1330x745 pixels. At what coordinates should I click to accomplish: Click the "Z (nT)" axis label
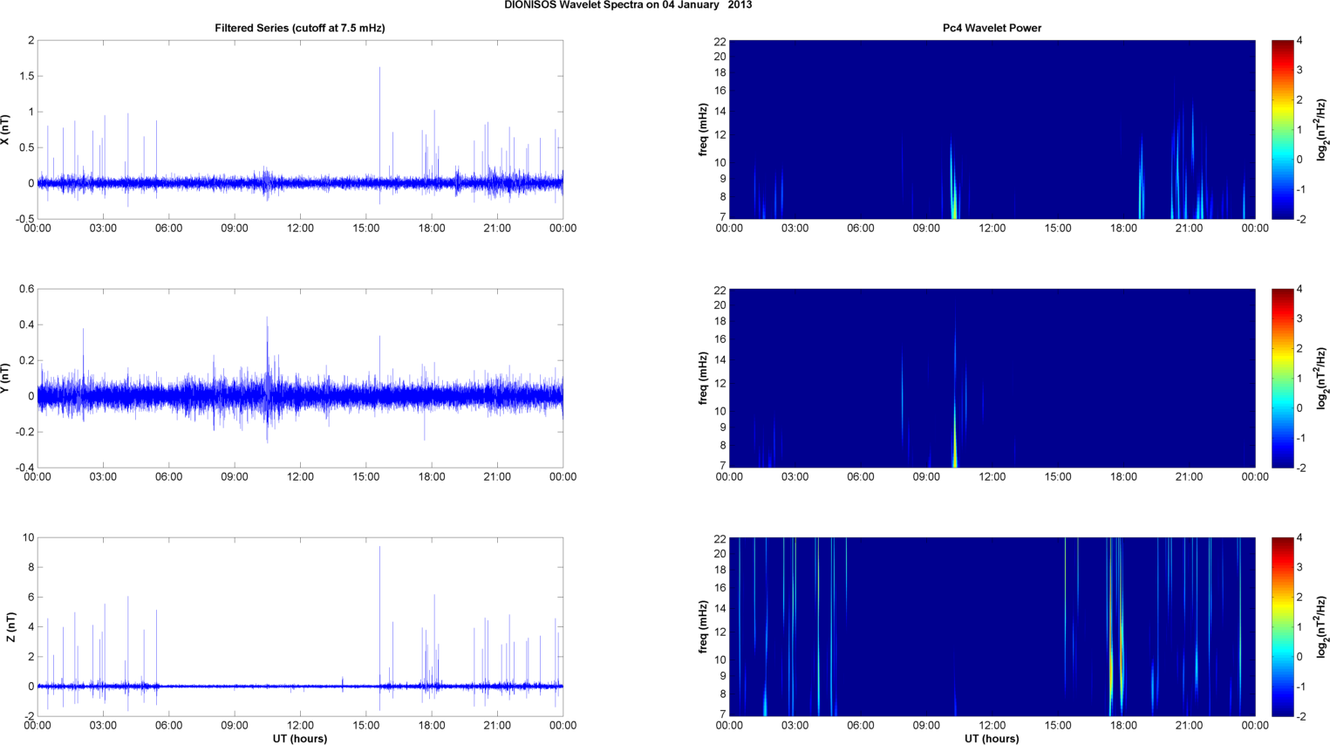click(10, 627)
